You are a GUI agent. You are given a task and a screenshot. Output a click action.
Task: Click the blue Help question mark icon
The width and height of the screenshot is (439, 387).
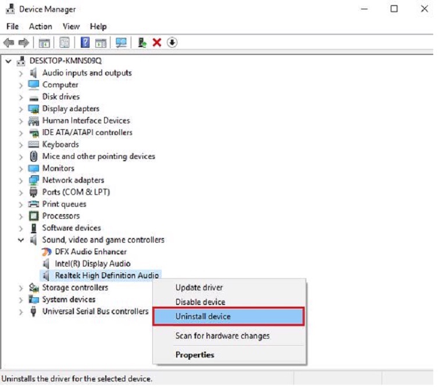click(85, 42)
